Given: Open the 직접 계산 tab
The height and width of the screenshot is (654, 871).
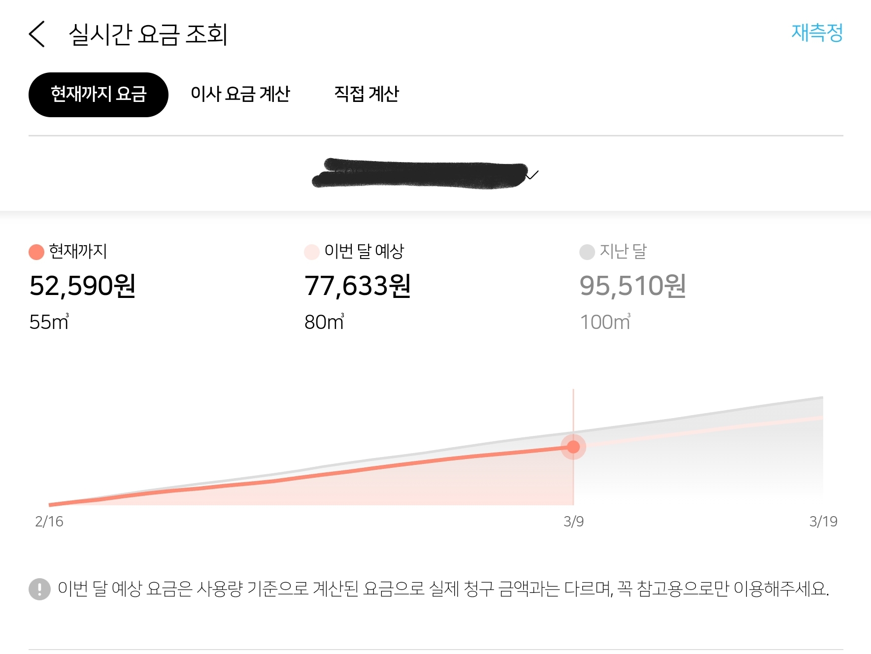Looking at the screenshot, I should pyautogui.click(x=367, y=94).
